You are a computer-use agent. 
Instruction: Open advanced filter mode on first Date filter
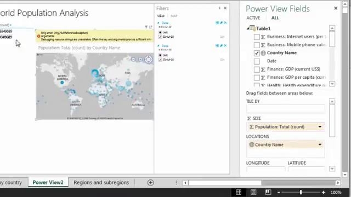[217, 22]
